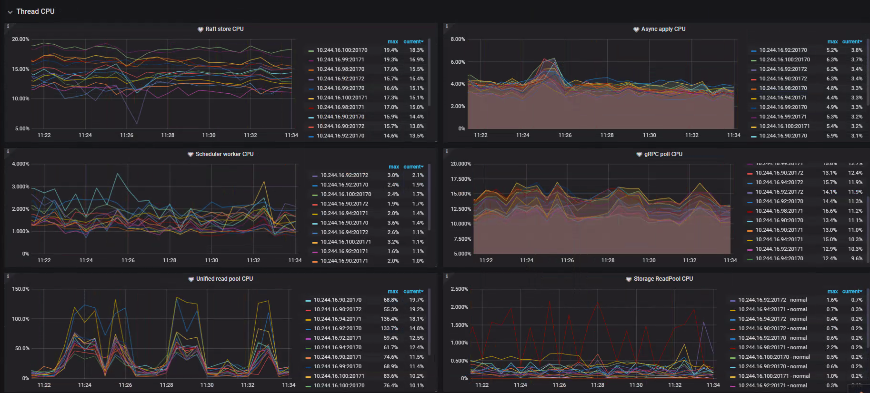This screenshot has width=870, height=393.
Task: Select 10.244.16.92:20172 - normal in Storage ReadPool legend
Action: coord(772,300)
